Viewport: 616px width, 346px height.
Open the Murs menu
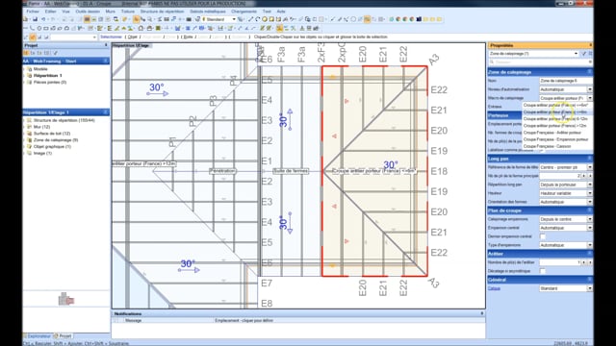[111, 12]
